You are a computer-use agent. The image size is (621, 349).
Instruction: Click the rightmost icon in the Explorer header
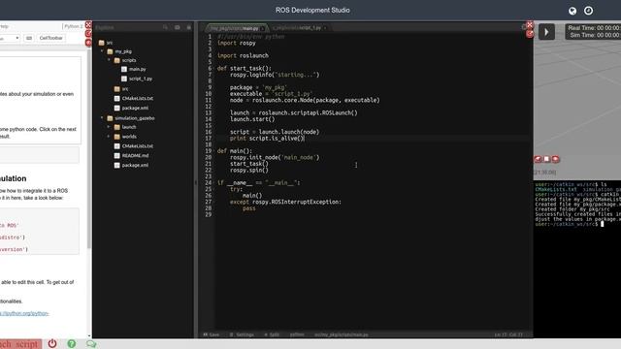(189, 27)
